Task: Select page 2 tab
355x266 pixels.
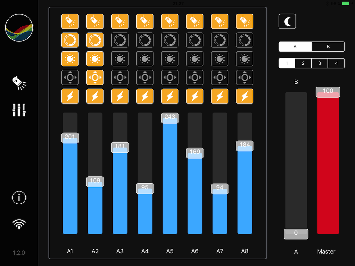Action: [303, 63]
